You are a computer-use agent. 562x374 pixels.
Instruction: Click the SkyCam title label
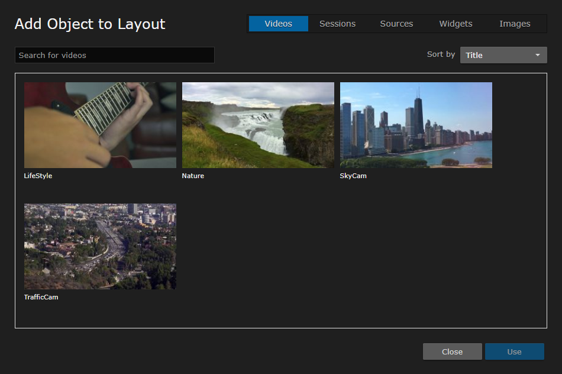pyautogui.click(x=353, y=175)
